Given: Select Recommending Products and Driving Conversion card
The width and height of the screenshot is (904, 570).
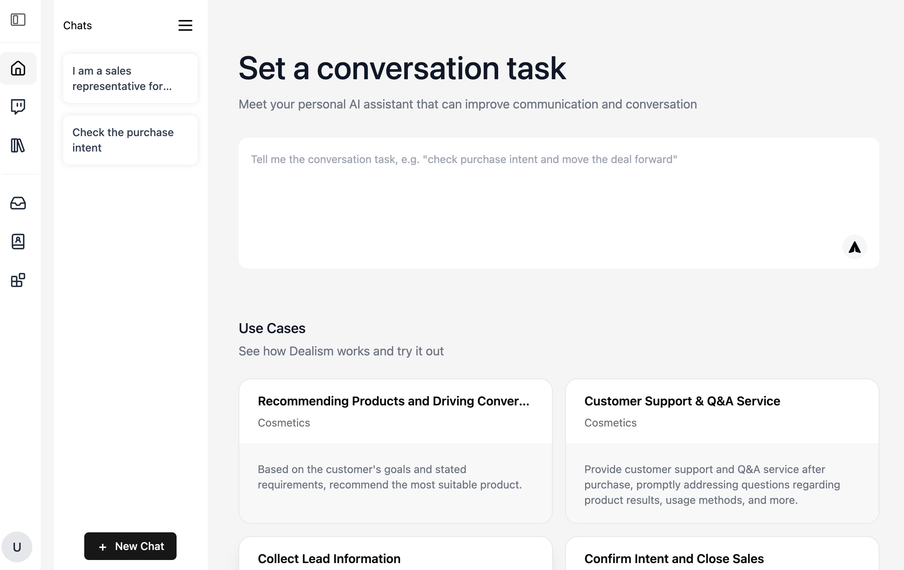Looking at the screenshot, I should [x=395, y=451].
